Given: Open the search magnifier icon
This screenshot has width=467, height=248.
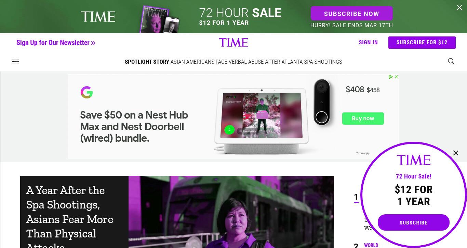Looking at the screenshot, I should point(451,61).
